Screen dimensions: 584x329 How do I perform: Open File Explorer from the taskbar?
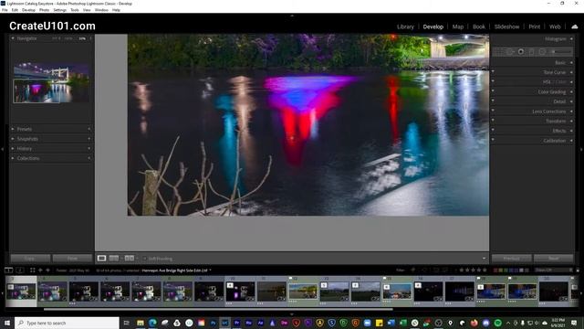point(141,323)
